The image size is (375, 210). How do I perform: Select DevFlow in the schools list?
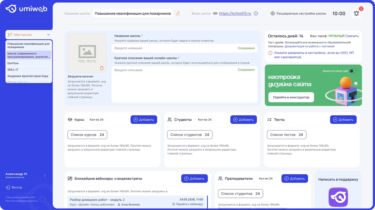[x=13, y=63]
